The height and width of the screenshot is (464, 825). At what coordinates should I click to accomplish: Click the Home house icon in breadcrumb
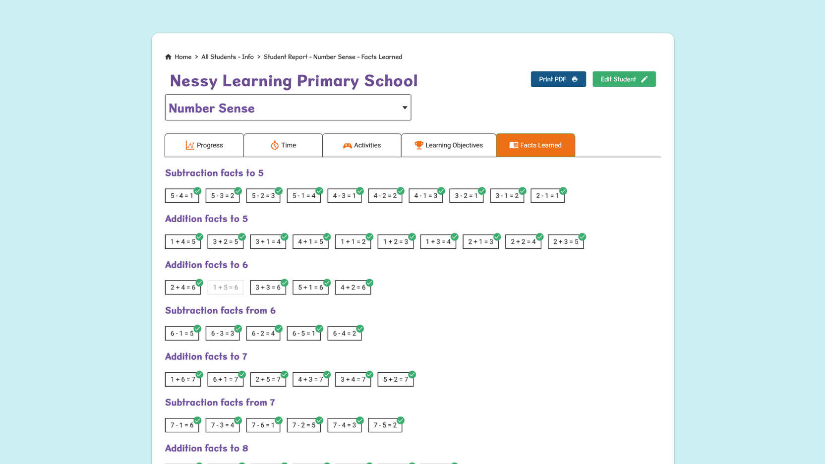(x=168, y=57)
